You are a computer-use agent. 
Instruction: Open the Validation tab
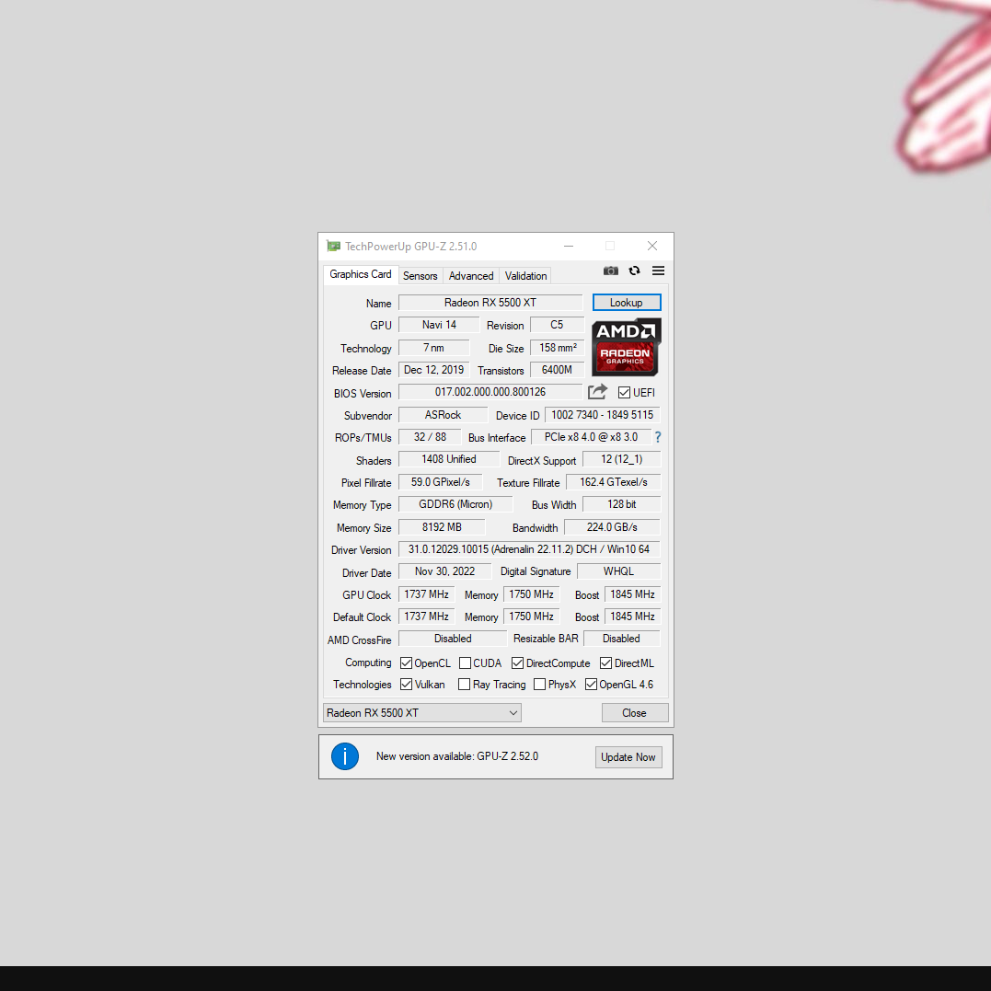525,276
